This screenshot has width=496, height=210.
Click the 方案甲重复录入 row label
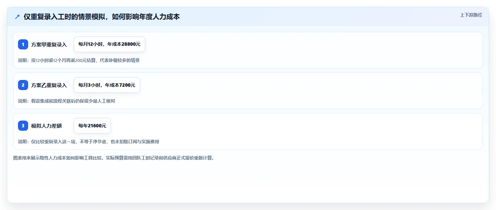[49, 44]
